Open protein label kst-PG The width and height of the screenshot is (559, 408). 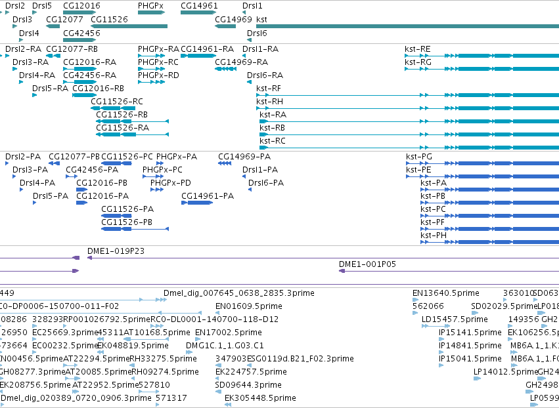[x=419, y=157]
